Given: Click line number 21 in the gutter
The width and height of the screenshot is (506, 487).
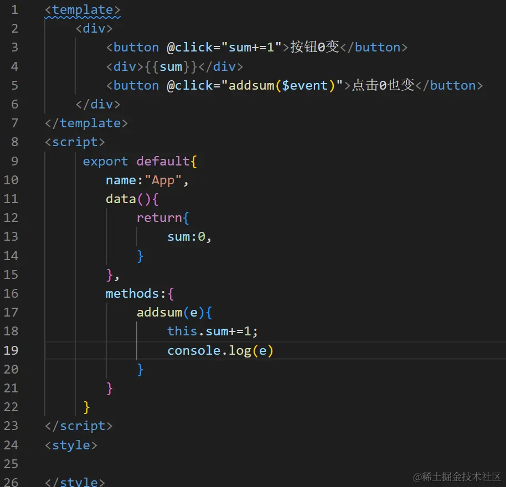Looking at the screenshot, I should (x=11, y=388).
